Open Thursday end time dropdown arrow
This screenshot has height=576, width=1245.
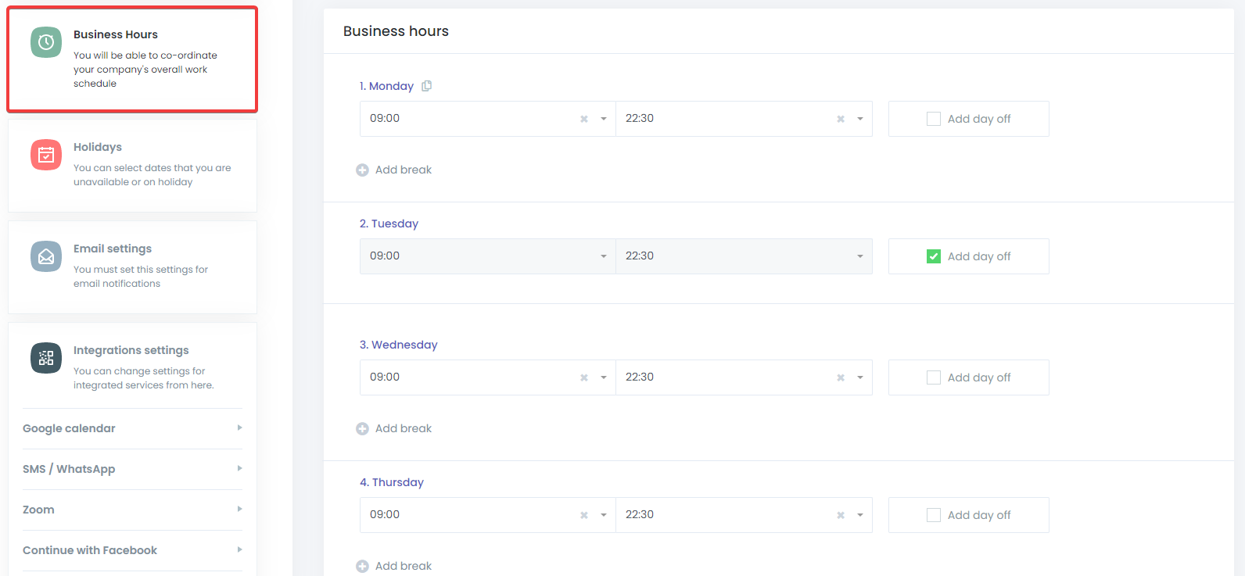(860, 515)
